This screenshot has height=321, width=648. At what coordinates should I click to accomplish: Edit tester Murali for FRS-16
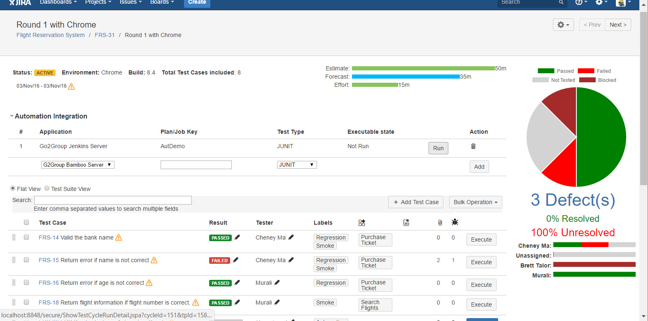(x=277, y=282)
